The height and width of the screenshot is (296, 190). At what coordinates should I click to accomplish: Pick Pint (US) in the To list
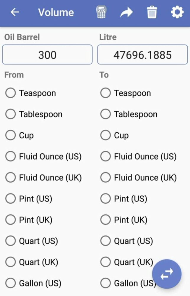(x=124, y=199)
